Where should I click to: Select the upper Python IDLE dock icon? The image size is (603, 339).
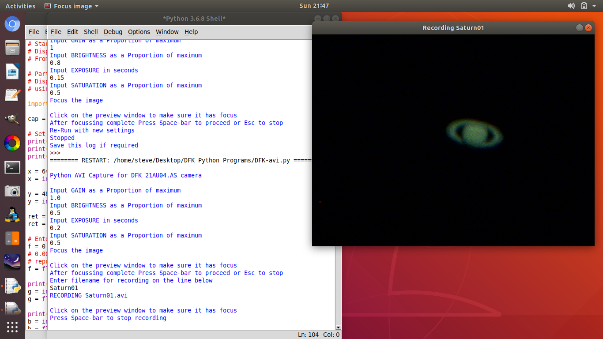12,286
